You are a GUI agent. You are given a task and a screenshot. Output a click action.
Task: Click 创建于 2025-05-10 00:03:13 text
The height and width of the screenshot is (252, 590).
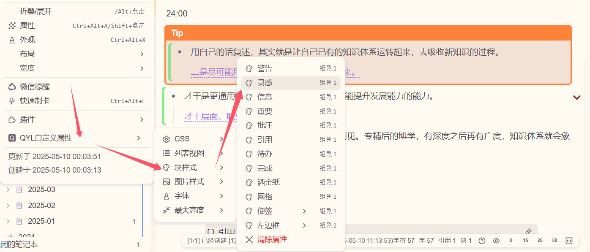tap(55, 170)
